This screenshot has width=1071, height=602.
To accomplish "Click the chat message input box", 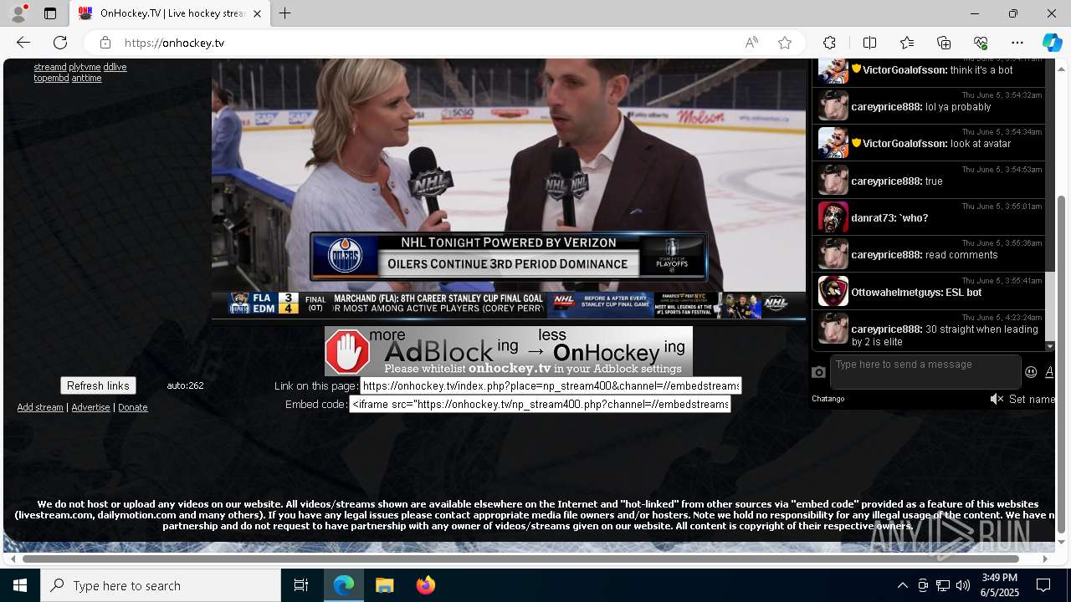I will click(925, 371).
